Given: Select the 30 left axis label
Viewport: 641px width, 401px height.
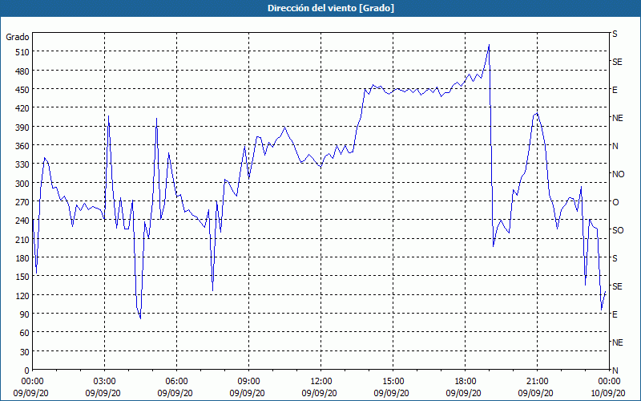Looking at the screenshot, I should pyautogui.click(x=25, y=352).
